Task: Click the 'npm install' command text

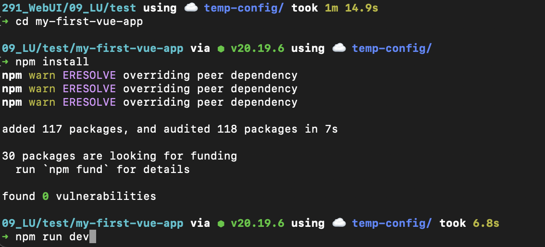Action: pyautogui.click(x=52, y=62)
